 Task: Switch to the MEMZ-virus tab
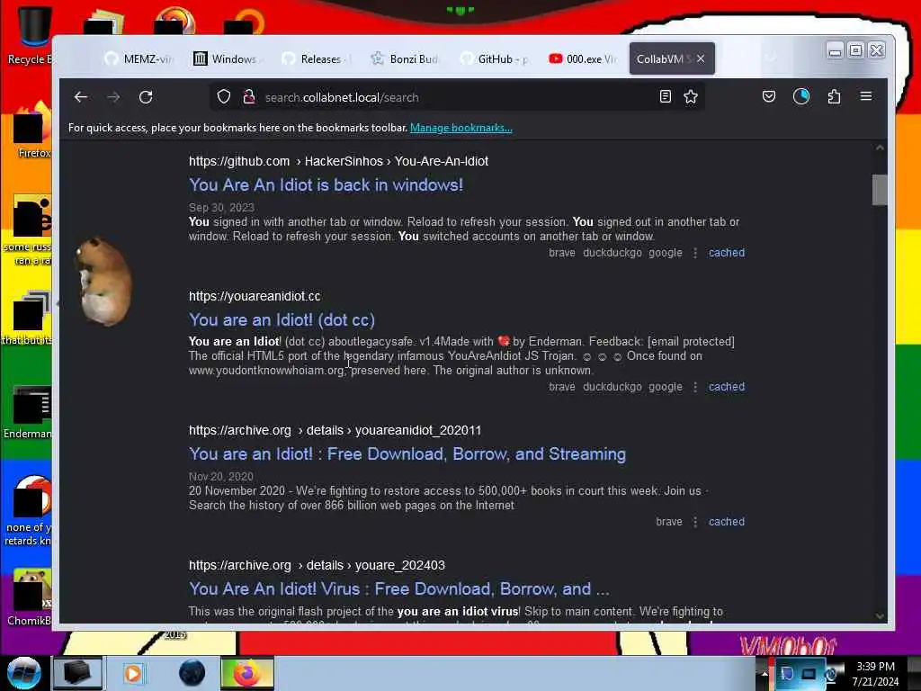(139, 58)
